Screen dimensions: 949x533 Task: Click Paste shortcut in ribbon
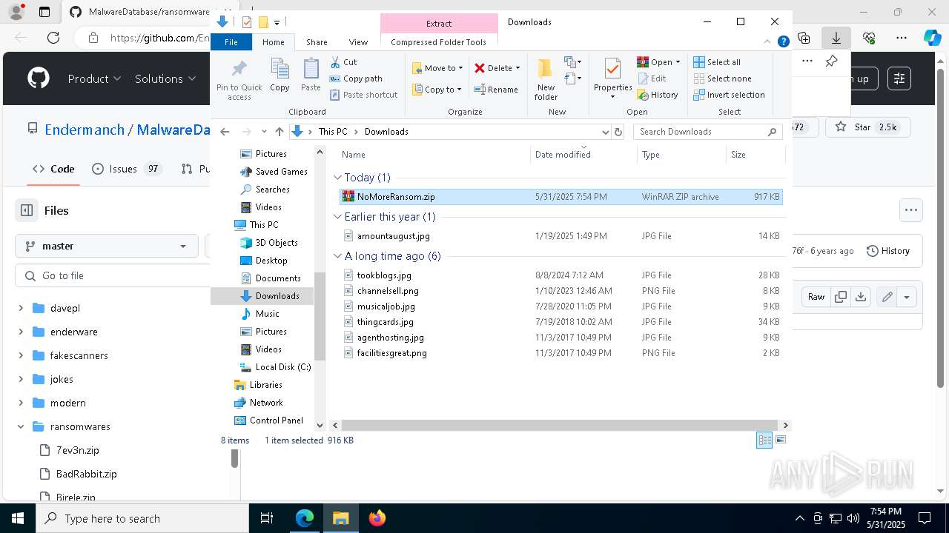(363, 95)
